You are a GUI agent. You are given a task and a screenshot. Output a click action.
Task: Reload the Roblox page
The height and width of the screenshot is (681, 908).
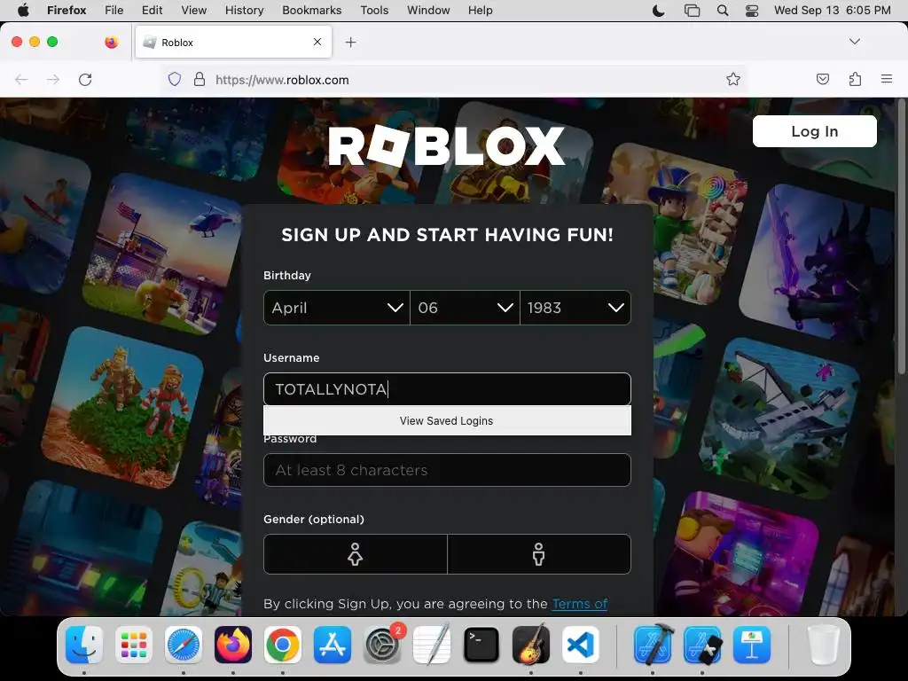[x=85, y=79]
